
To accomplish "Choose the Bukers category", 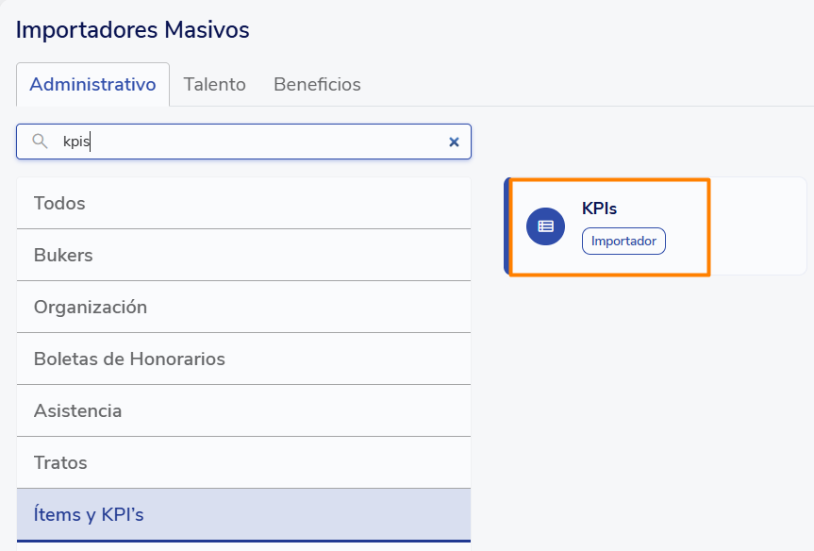I will coord(243,255).
